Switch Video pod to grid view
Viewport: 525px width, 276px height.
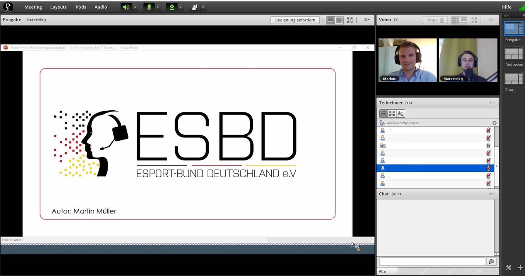click(x=455, y=20)
